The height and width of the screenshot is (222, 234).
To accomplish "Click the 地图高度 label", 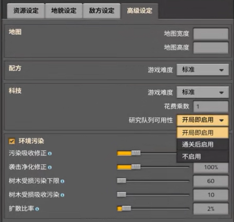I will [176, 48].
